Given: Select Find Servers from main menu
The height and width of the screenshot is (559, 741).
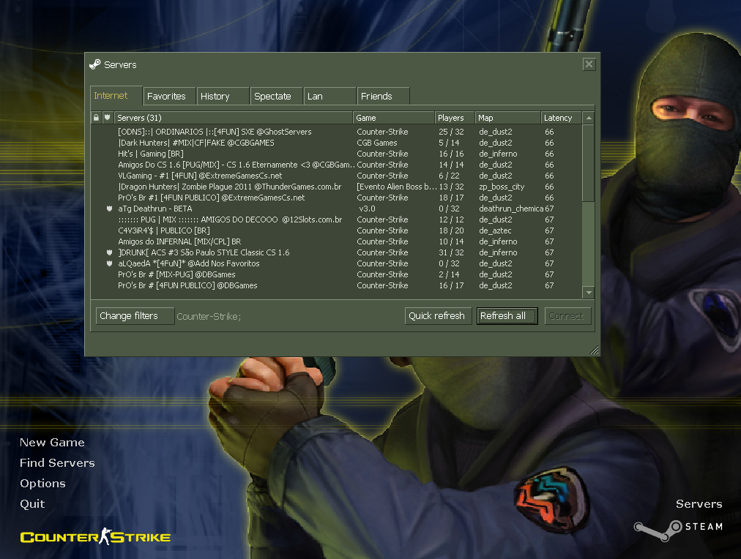Looking at the screenshot, I should pyautogui.click(x=57, y=462).
